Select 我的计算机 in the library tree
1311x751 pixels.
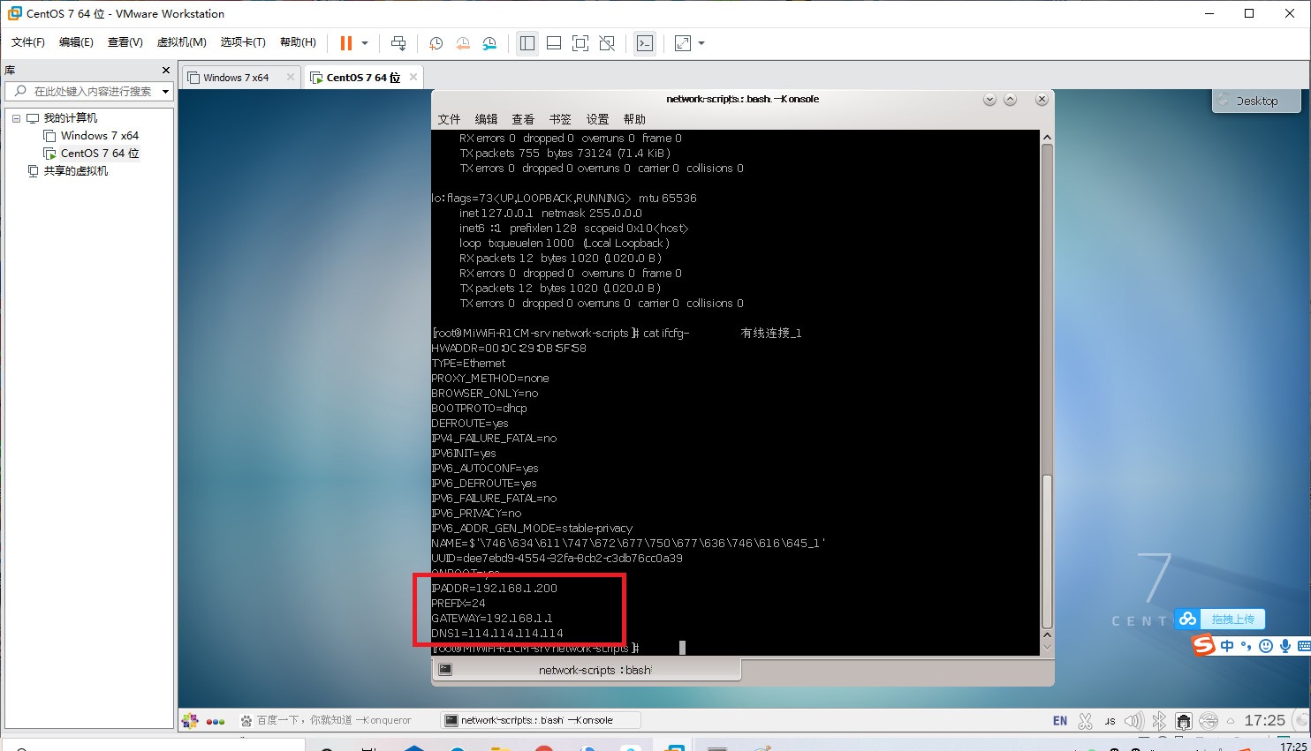(x=71, y=118)
